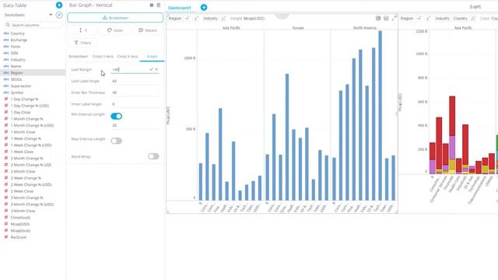The height and width of the screenshot is (280, 498).
Task: Click the search magnifier icon in columns box
Action: (8, 25)
